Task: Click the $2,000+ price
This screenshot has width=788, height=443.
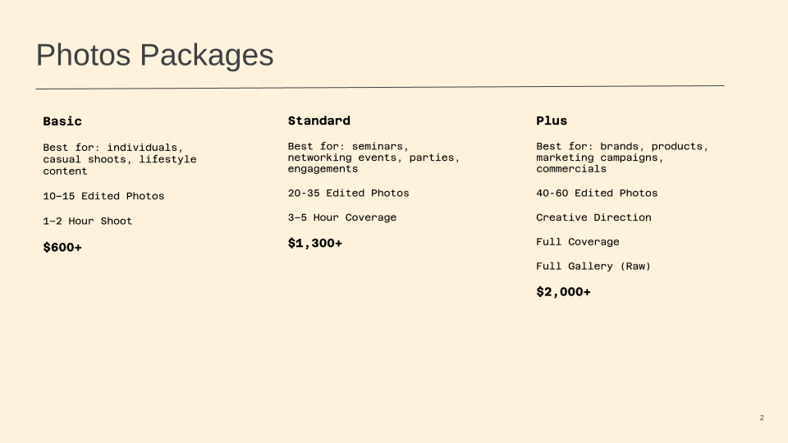Action: 563,291
